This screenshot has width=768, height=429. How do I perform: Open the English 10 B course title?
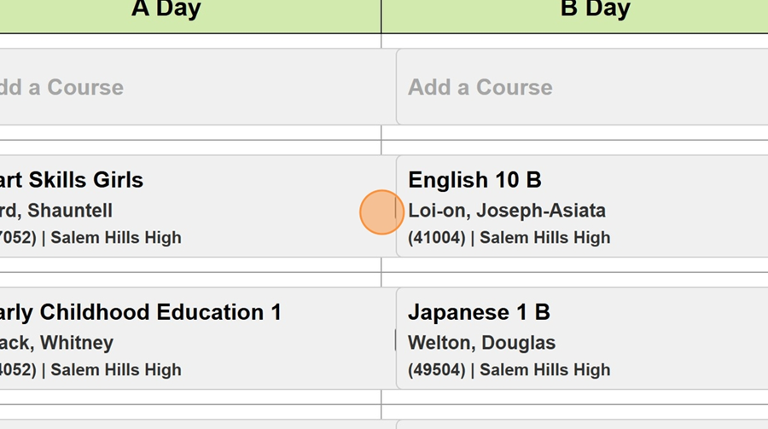point(474,180)
